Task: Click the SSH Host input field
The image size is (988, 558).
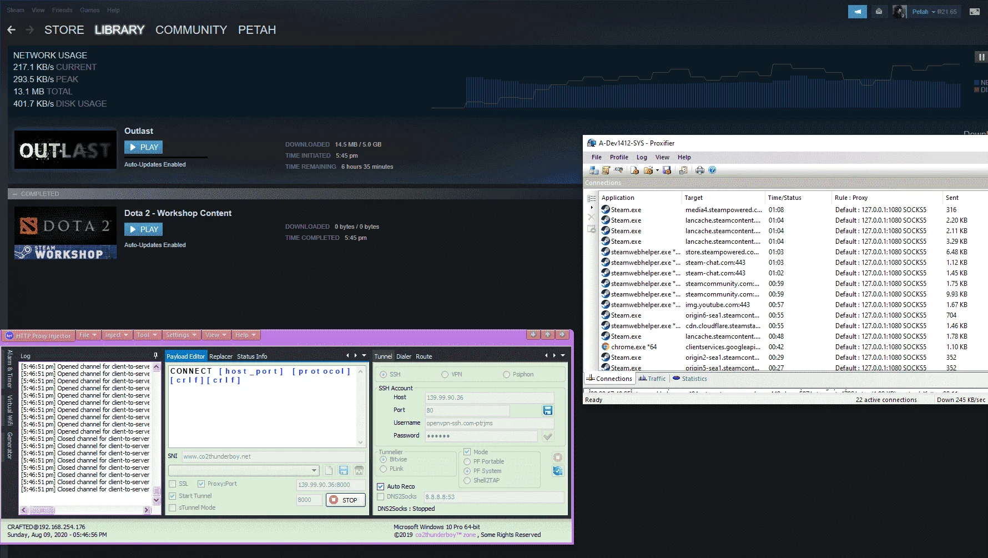Action: (x=490, y=398)
